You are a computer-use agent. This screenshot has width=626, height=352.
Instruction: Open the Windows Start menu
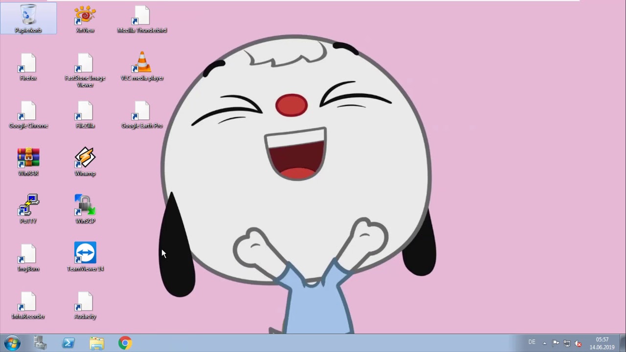pyautogui.click(x=12, y=343)
